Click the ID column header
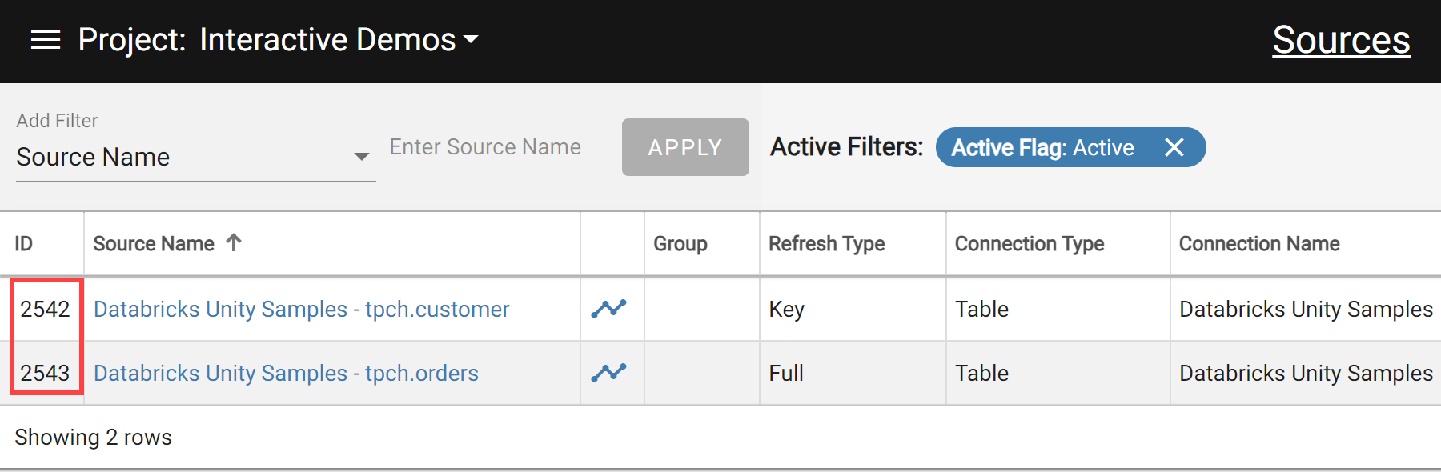Viewport: 1441px width, 472px height. [x=24, y=243]
